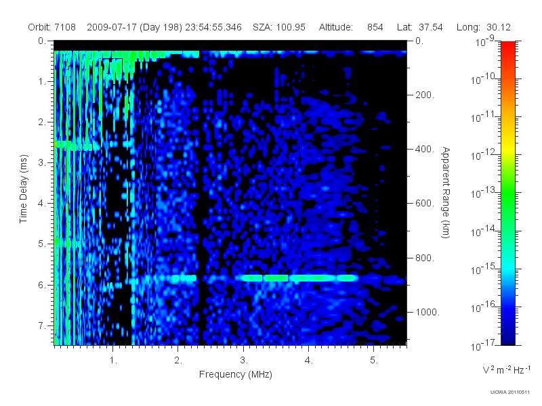
Task: Click the 10^-17 colorbar tick label
Action: coord(482,345)
